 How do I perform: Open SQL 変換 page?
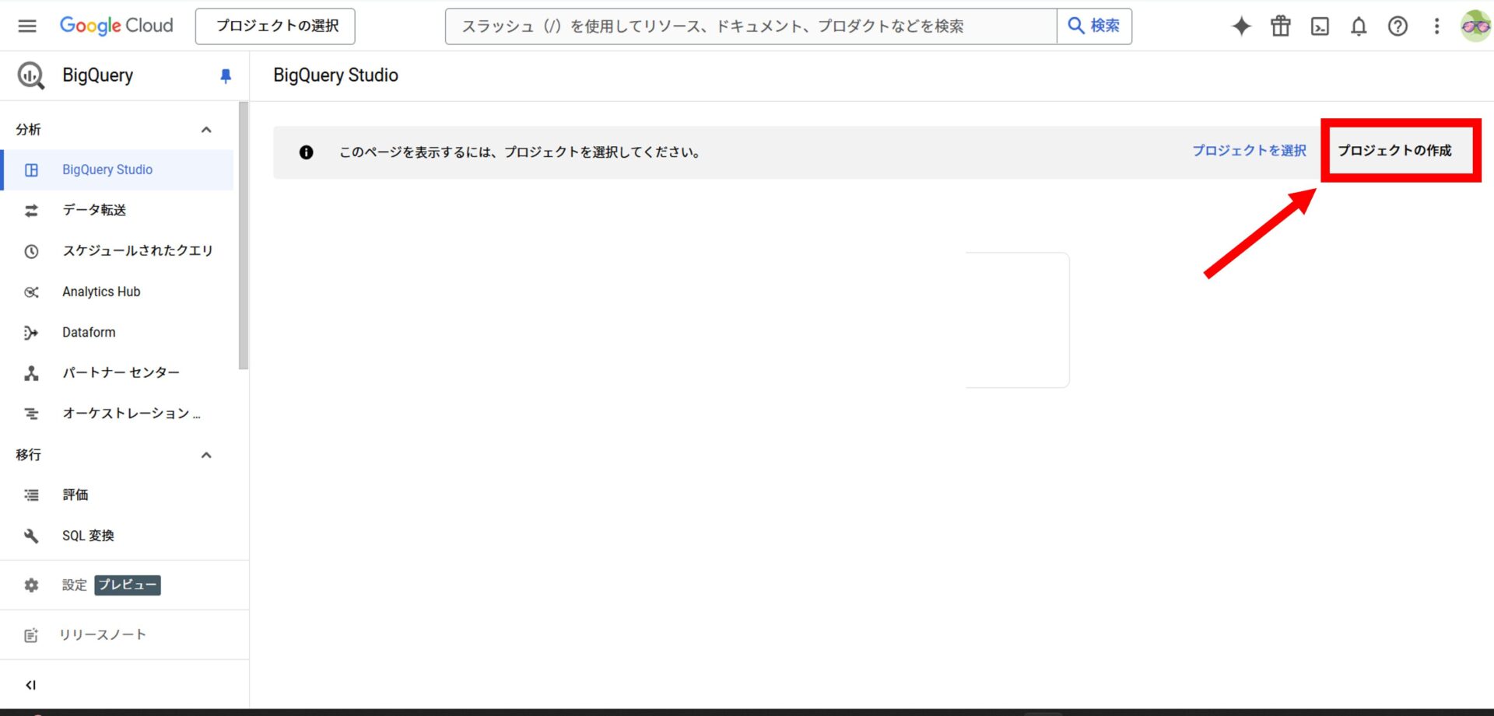[117, 536]
